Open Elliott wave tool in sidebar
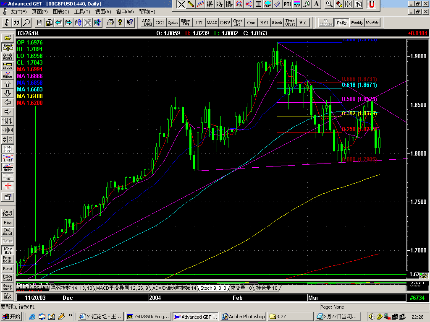 [x=8, y=75]
